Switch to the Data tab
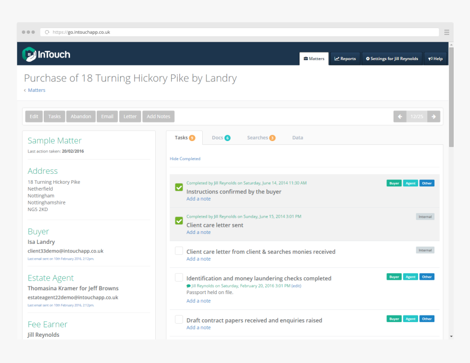This screenshot has width=470, height=363. [x=297, y=138]
